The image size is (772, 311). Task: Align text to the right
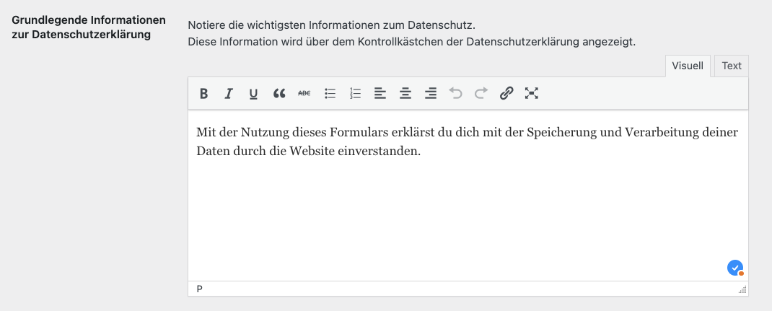tap(431, 93)
